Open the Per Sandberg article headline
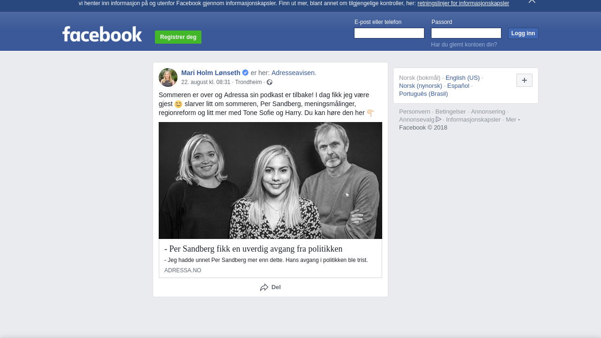Viewport: 601px width, 338px height. pos(253,249)
